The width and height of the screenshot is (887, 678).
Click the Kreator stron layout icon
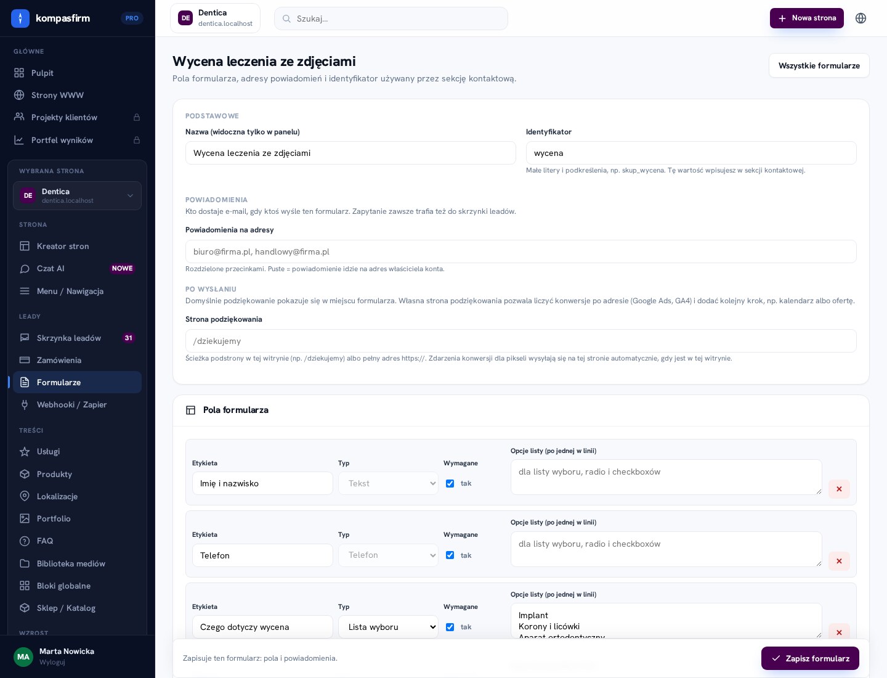(25, 246)
